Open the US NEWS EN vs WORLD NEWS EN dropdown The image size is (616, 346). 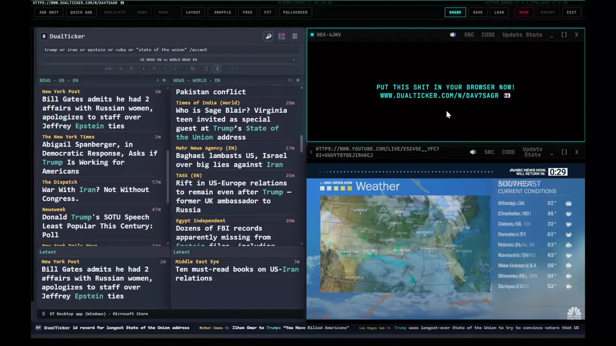[171, 60]
